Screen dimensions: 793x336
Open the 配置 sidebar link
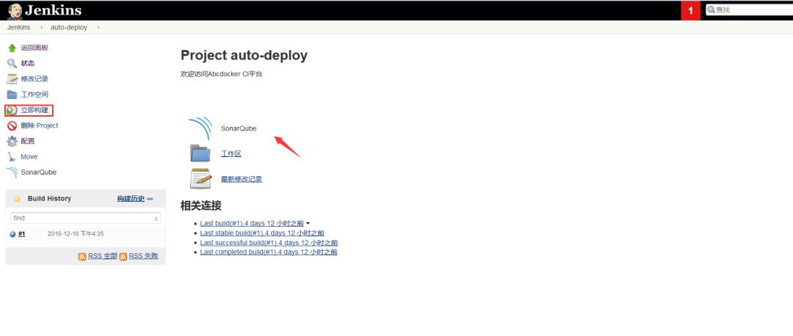coord(28,141)
